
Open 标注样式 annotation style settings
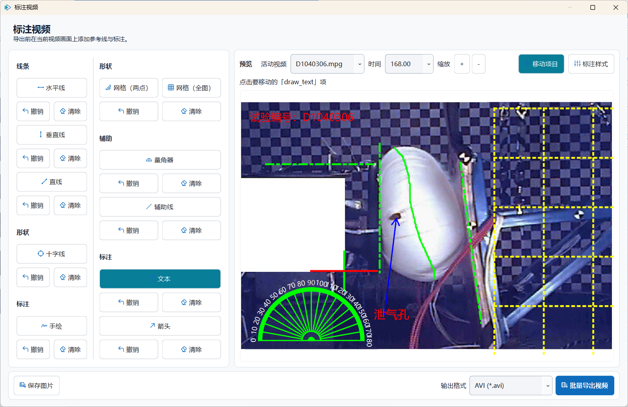591,64
